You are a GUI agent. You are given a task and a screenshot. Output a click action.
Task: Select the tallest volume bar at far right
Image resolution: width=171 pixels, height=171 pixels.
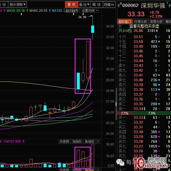point(93,156)
